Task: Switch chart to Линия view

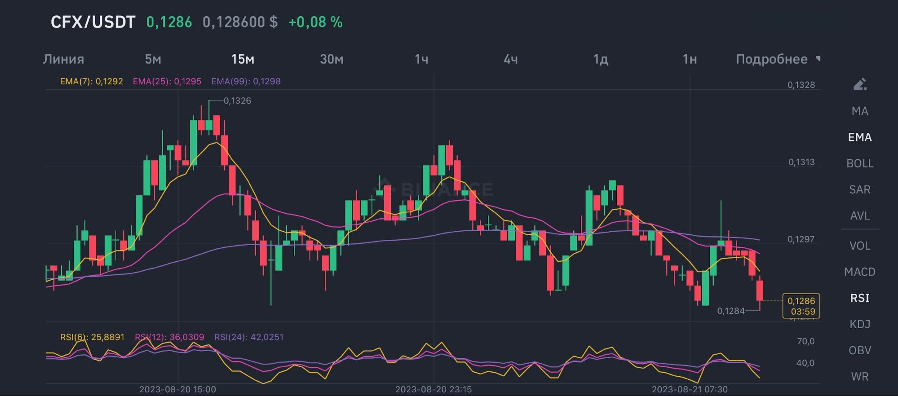Action: pos(63,59)
